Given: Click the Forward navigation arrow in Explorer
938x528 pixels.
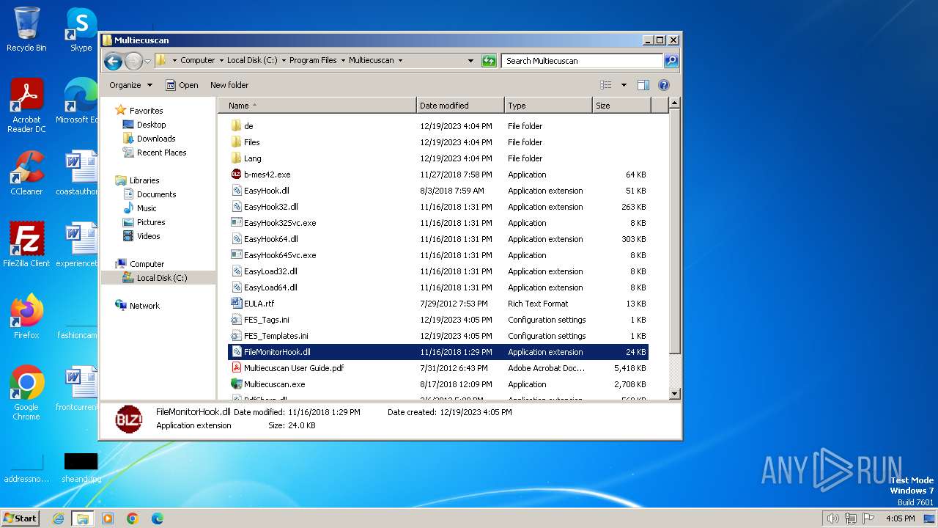Looking at the screenshot, I should click(x=133, y=61).
